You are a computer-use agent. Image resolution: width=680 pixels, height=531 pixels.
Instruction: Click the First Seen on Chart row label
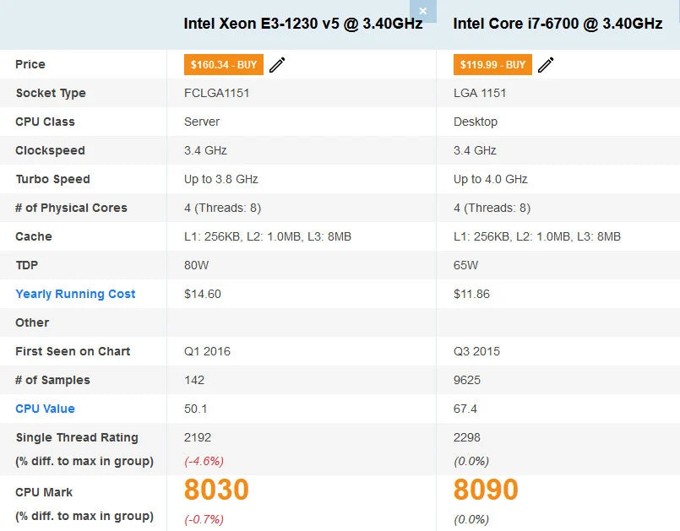[x=73, y=351]
